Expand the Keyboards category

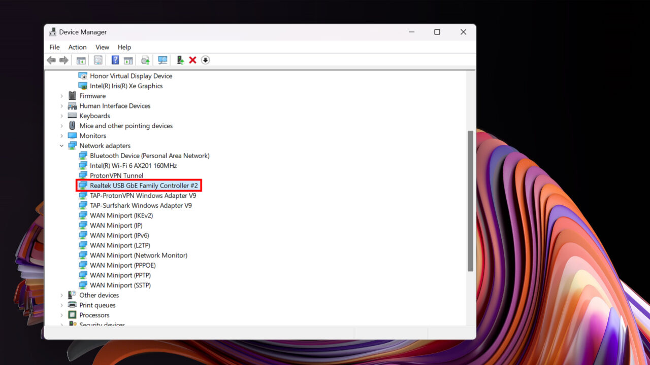point(61,116)
